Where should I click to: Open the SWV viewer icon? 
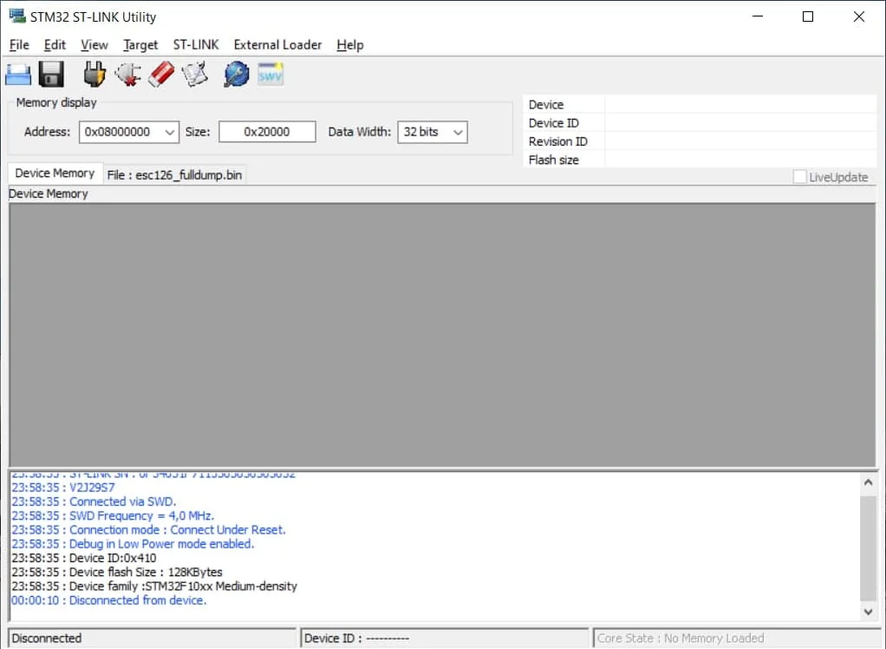(x=270, y=75)
